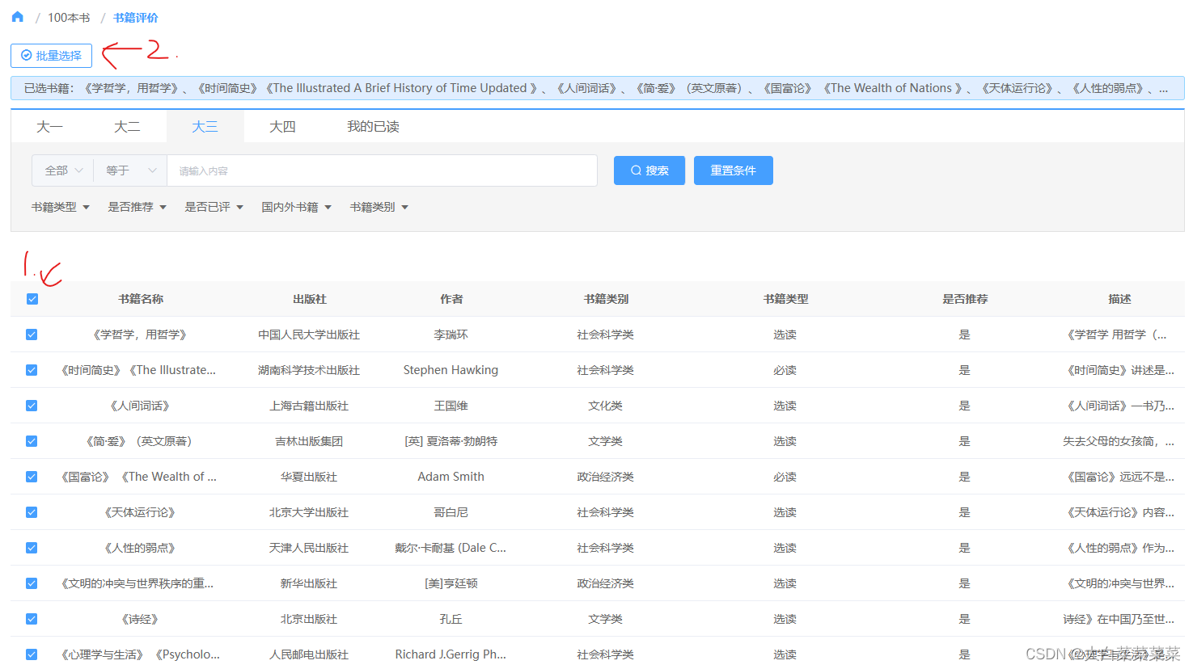Viewport: 1193px width, 669px height.
Task: Expand the 书籍类型 filter dropdown
Action: pyautogui.click(x=61, y=208)
